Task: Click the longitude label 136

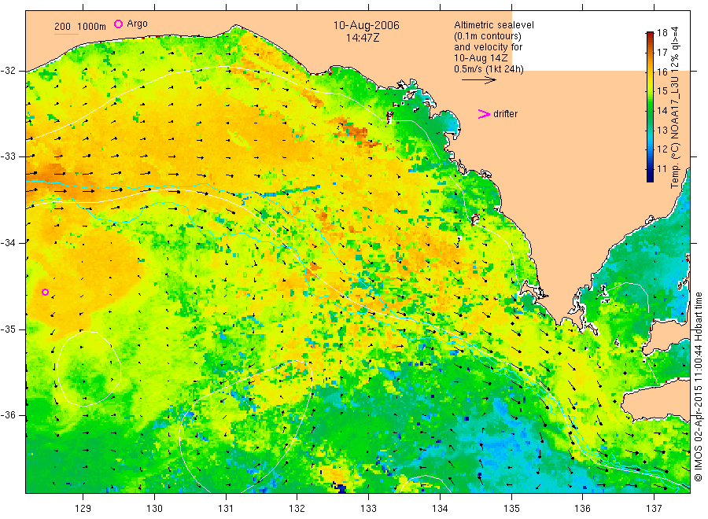Action: pyautogui.click(x=582, y=508)
